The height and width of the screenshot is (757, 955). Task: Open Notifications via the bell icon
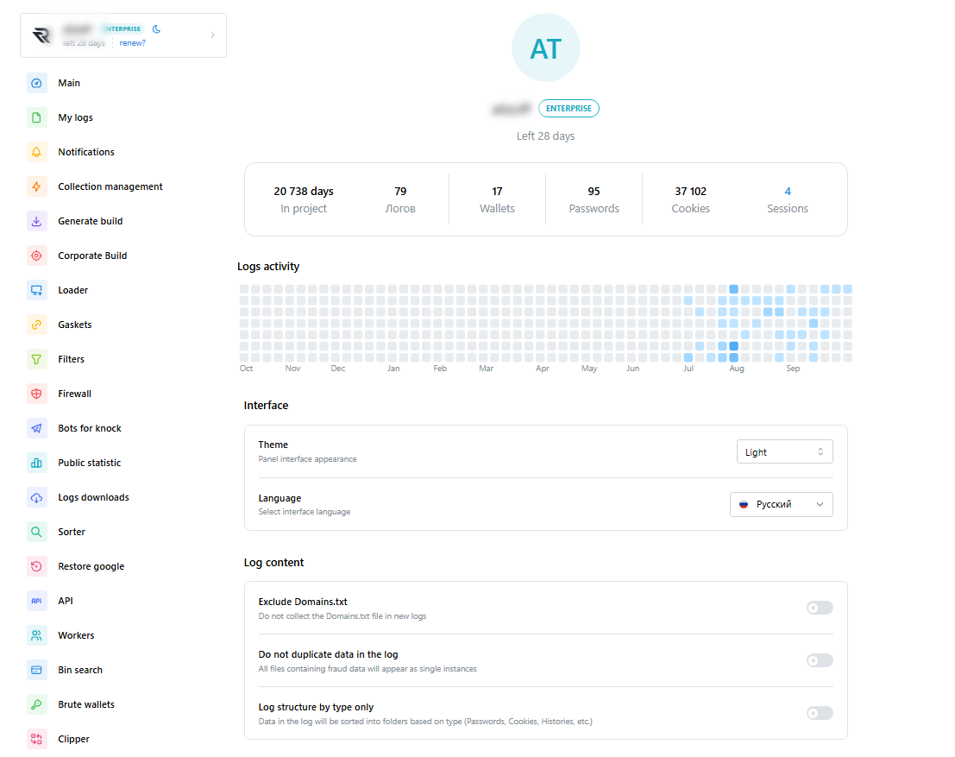36,152
